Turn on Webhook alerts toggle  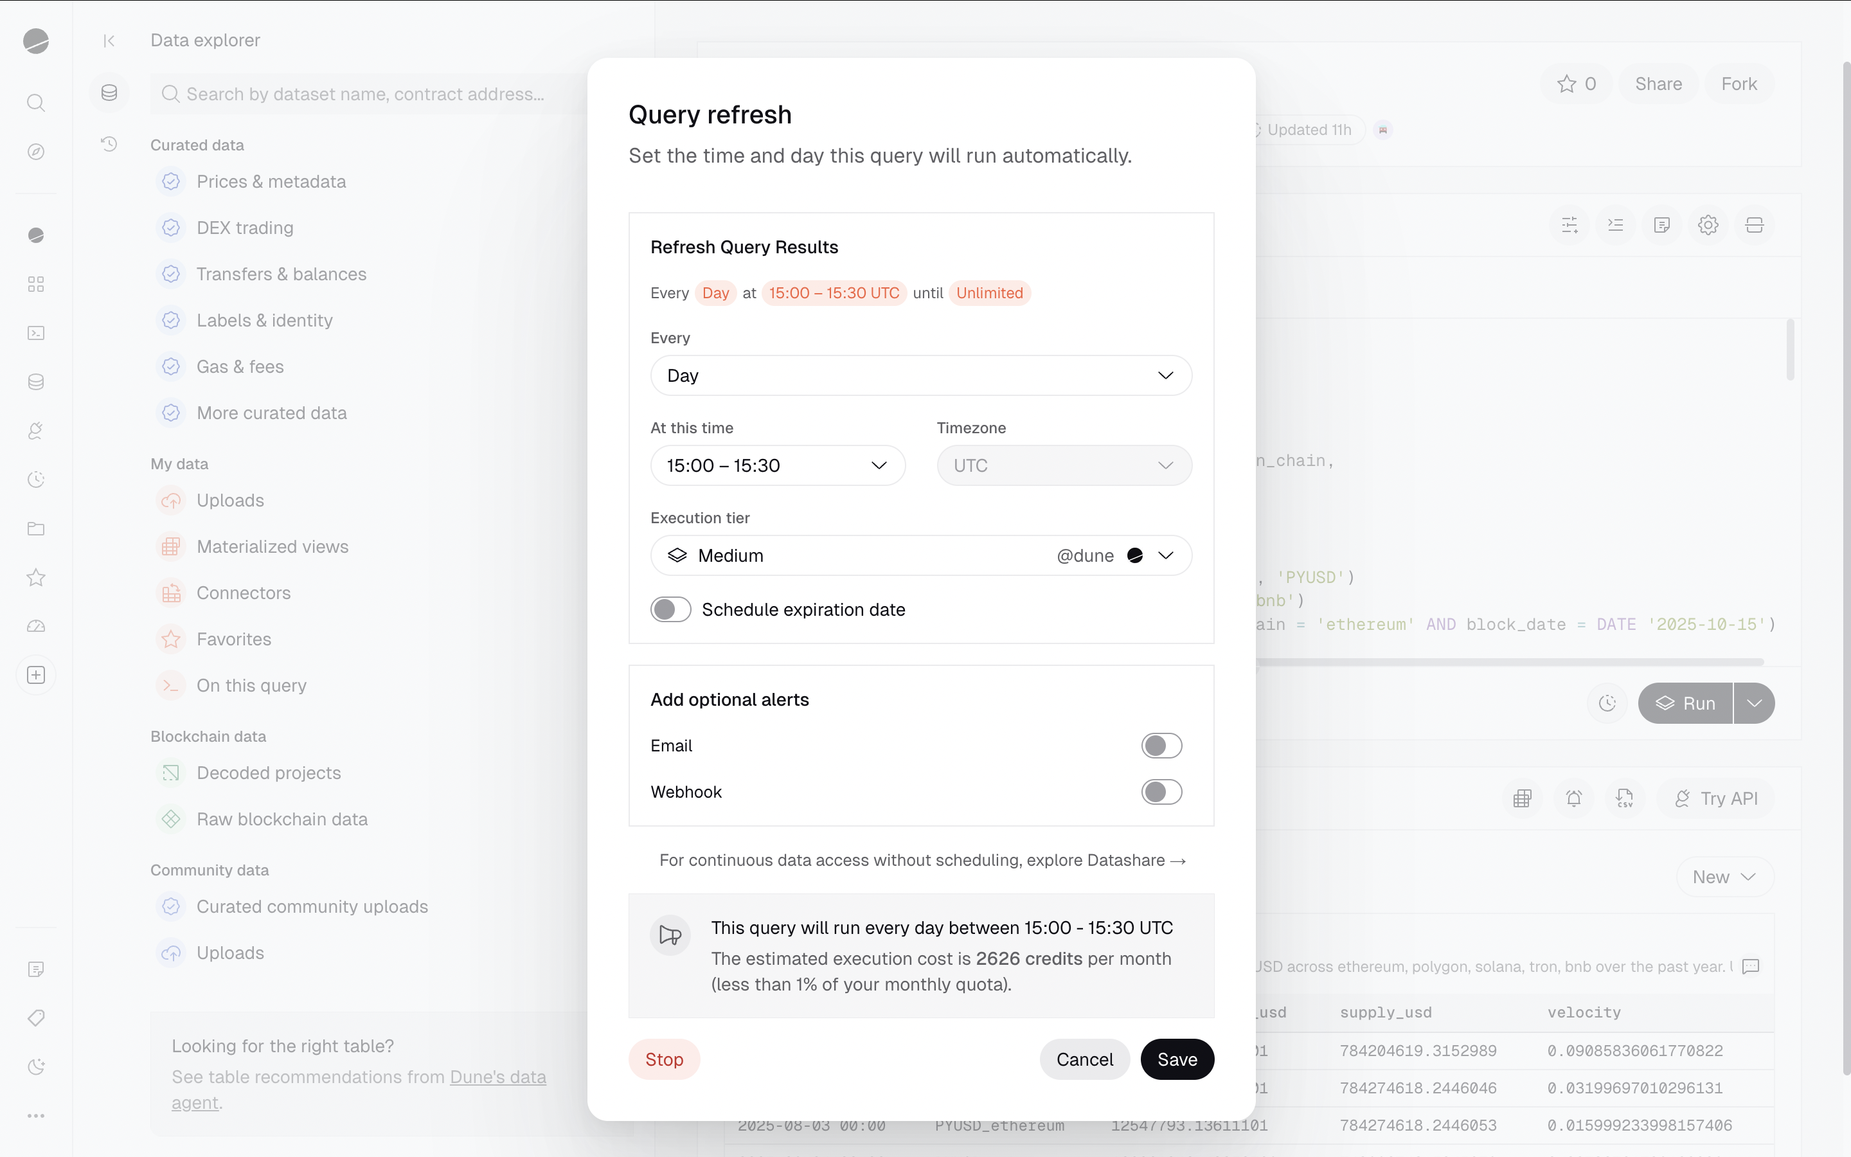click(1161, 792)
